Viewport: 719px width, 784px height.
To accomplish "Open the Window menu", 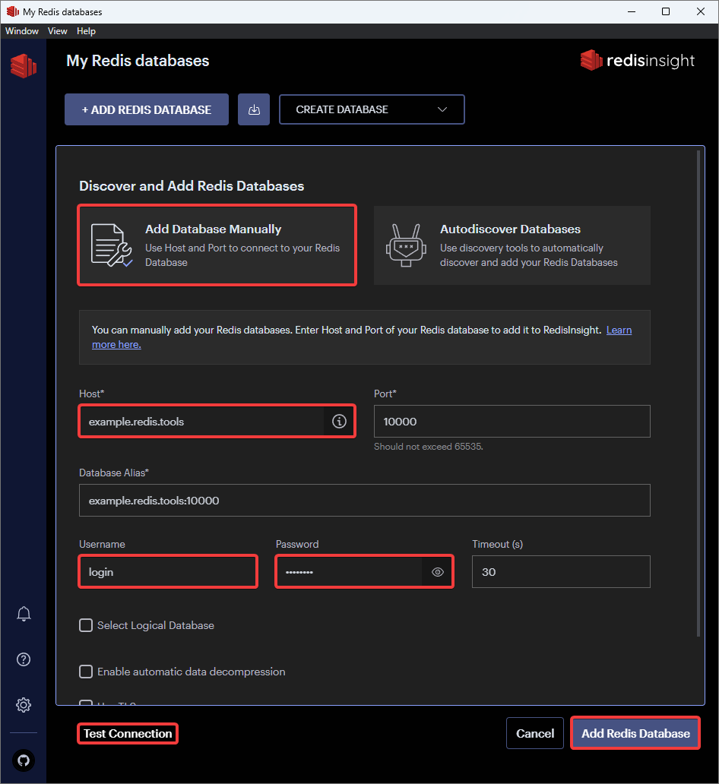I will click(22, 31).
